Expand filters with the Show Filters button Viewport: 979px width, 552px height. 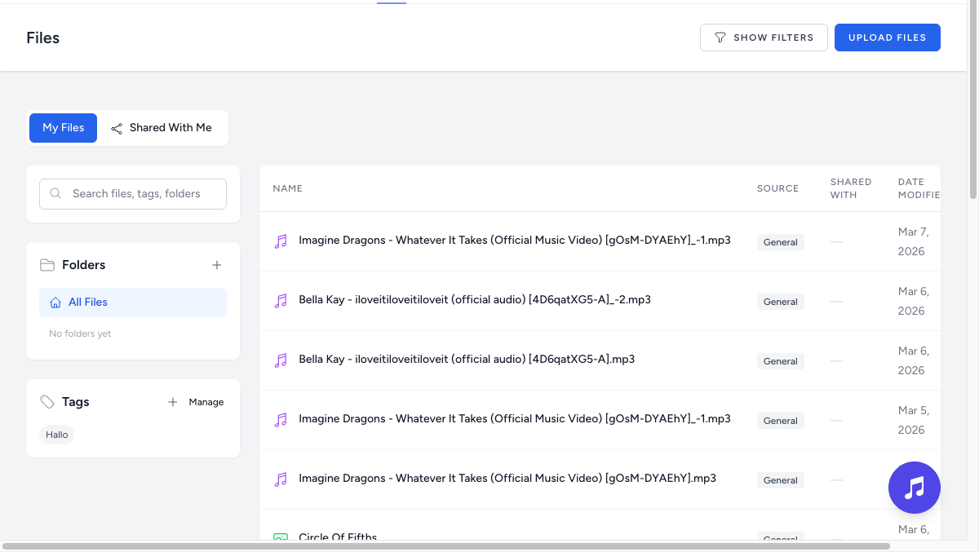click(x=764, y=37)
